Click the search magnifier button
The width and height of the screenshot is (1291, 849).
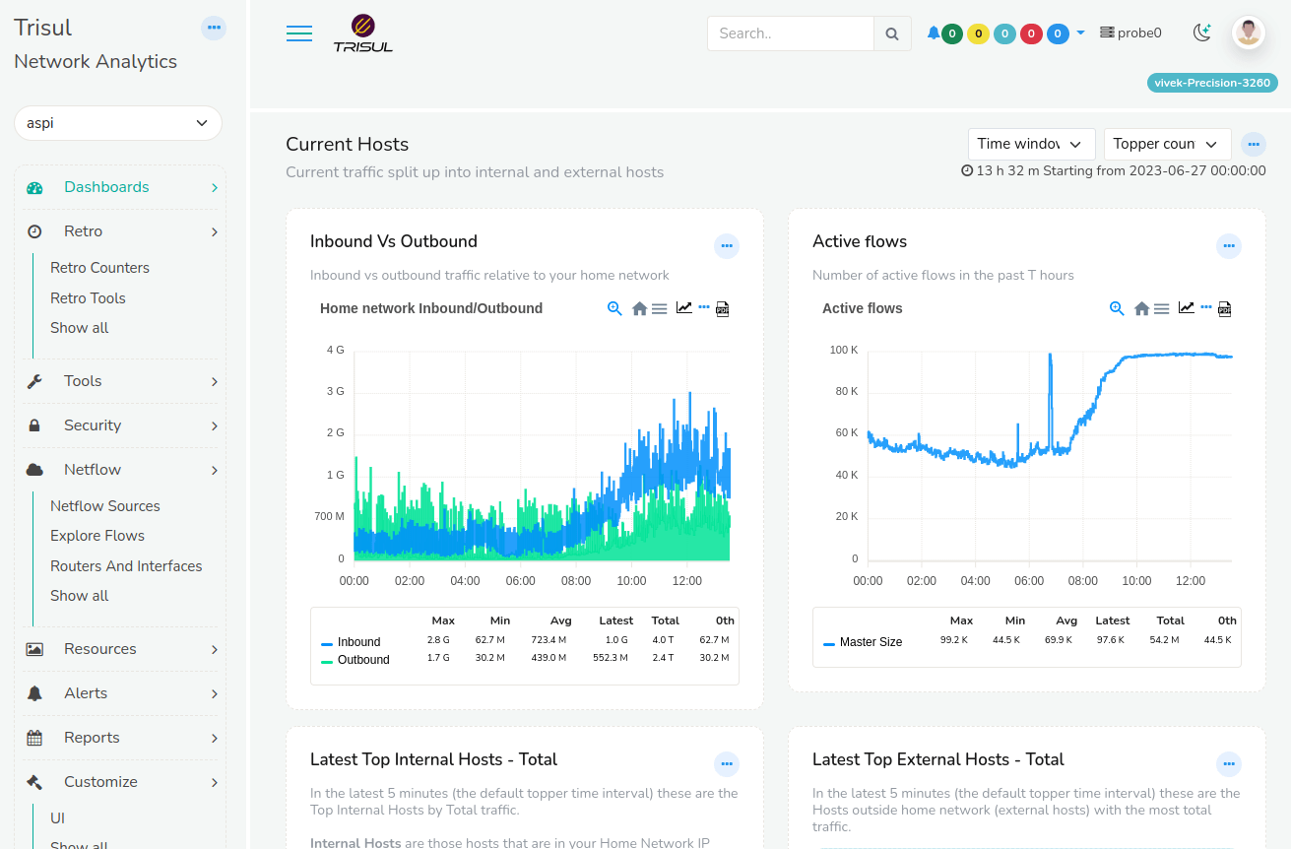tap(891, 33)
